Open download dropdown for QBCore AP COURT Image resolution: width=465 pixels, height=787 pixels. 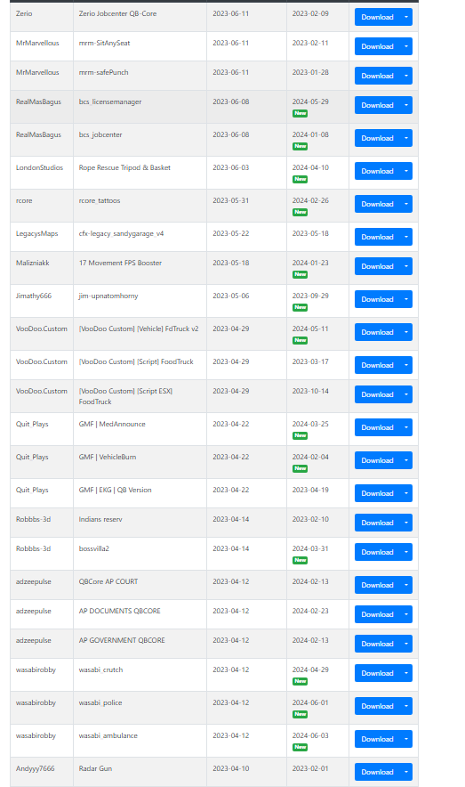click(406, 585)
